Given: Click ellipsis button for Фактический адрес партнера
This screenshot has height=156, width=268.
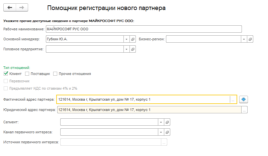Looking at the screenshot, I should click(x=233, y=99).
